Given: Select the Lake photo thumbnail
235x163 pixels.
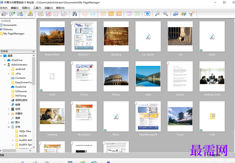Looking at the screenshot, I should coord(148,76).
